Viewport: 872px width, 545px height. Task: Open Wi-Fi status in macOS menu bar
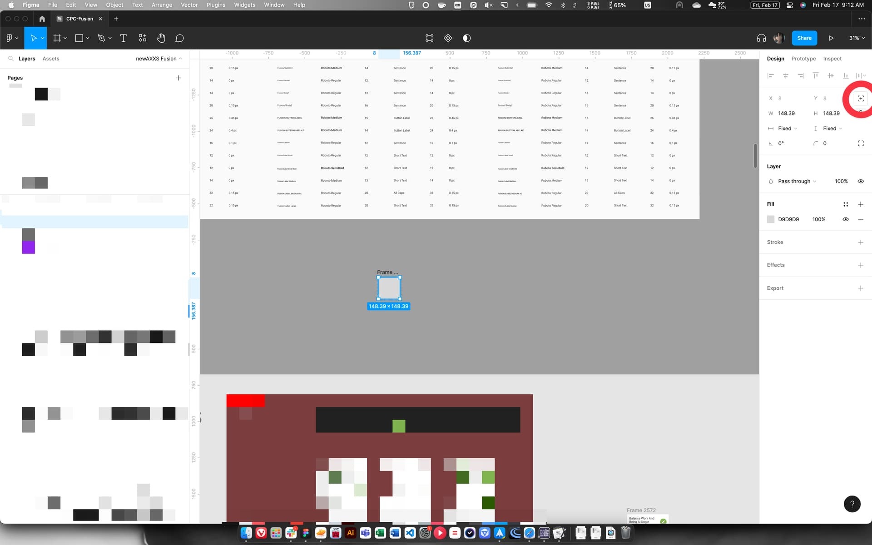click(549, 5)
